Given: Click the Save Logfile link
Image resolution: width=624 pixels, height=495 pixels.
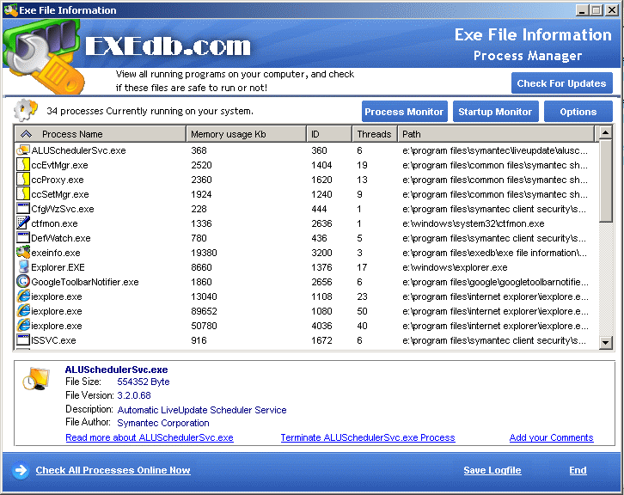Looking at the screenshot, I should (492, 470).
